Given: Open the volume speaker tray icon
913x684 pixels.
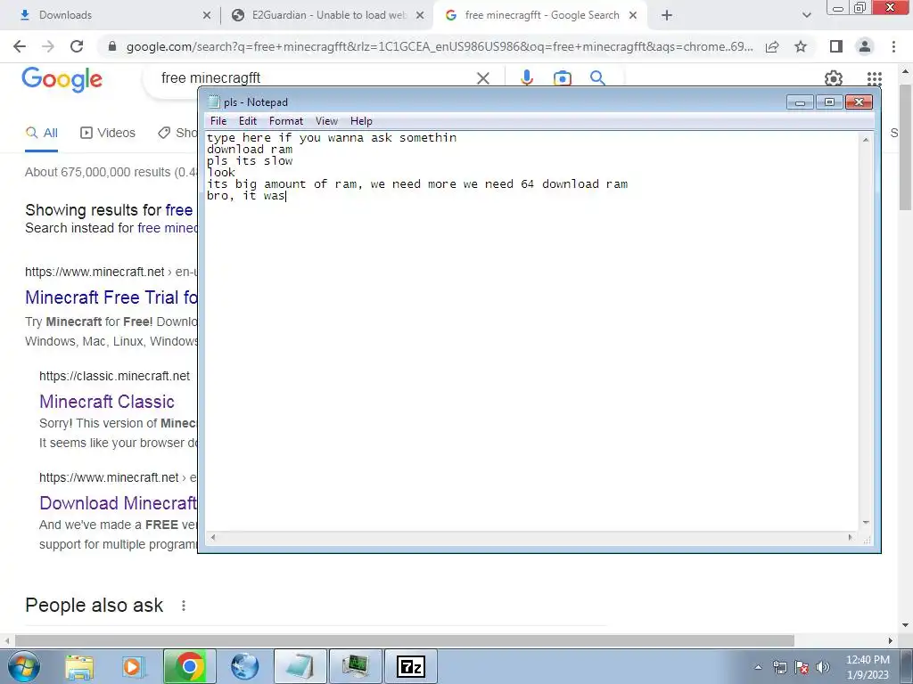Looking at the screenshot, I should coord(823,667).
